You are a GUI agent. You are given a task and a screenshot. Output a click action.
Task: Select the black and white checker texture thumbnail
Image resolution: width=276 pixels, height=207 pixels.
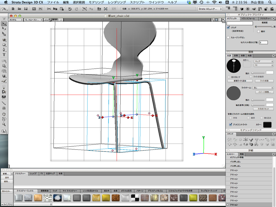135,198
